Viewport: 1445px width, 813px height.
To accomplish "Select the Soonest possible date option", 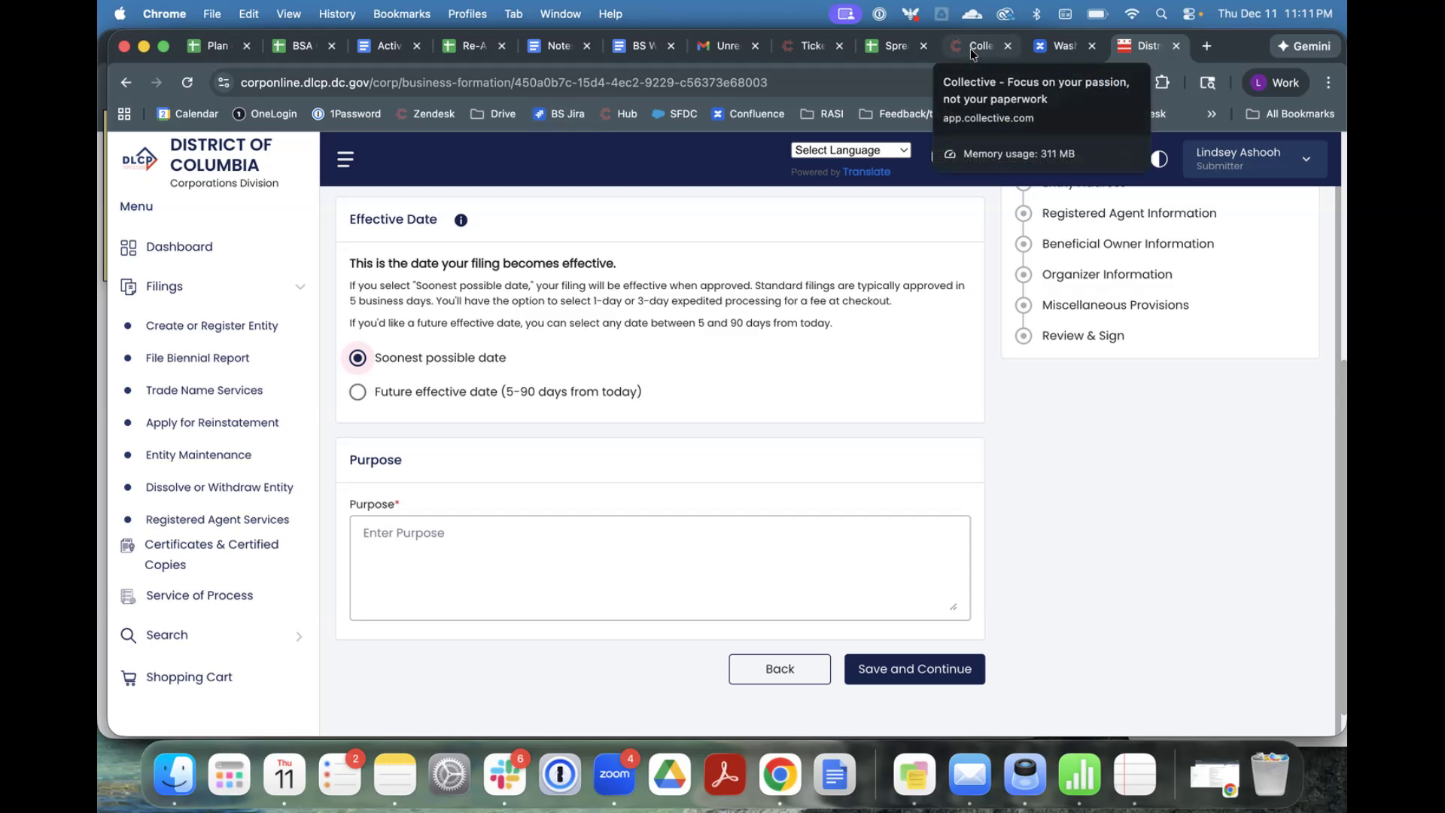I will click(x=358, y=358).
